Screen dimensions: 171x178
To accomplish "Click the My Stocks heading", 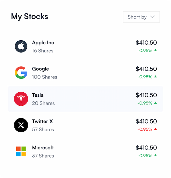I will pyautogui.click(x=29, y=16).
